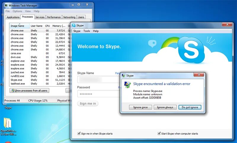This screenshot has height=143, width=237.
Task: Select chrome.exe row using 31,356 K
Action: pyautogui.click(x=40, y=38)
